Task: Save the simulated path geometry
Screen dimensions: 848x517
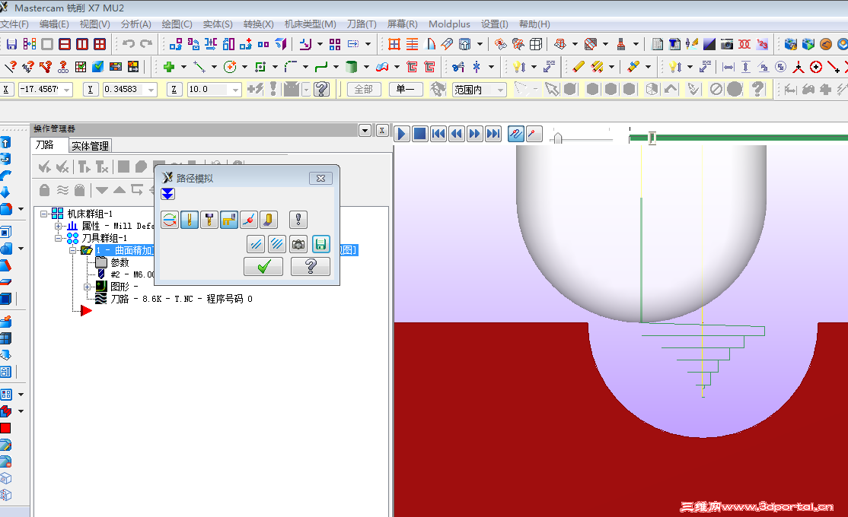Action: pos(319,244)
